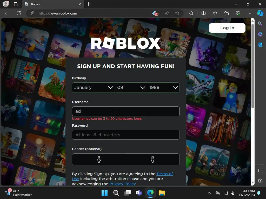This screenshot has width=266, height=199.
Task: Open Settings and more ellipsis menu
Action: coord(249,13)
